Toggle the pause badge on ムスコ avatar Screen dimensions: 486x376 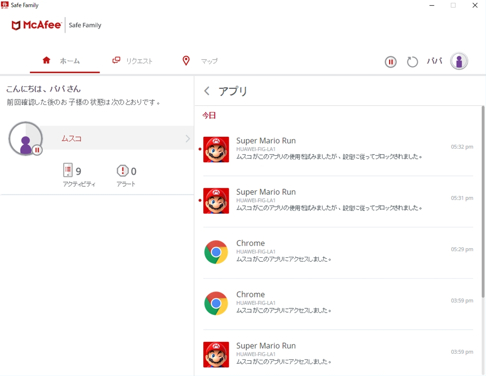(37, 150)
